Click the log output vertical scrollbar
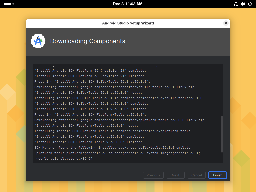 click(222, 134)
